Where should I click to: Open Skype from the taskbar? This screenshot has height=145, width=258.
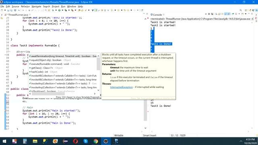pos(85,141)
